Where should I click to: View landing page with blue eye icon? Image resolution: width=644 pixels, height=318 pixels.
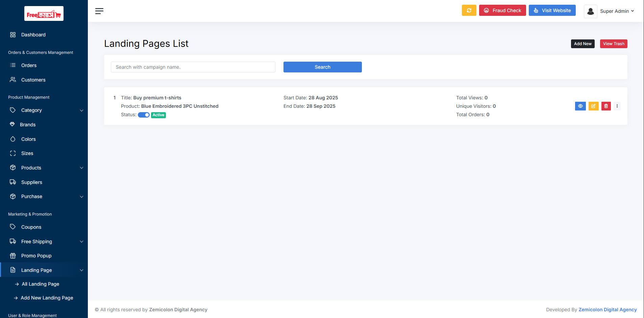tap(580, 106)
